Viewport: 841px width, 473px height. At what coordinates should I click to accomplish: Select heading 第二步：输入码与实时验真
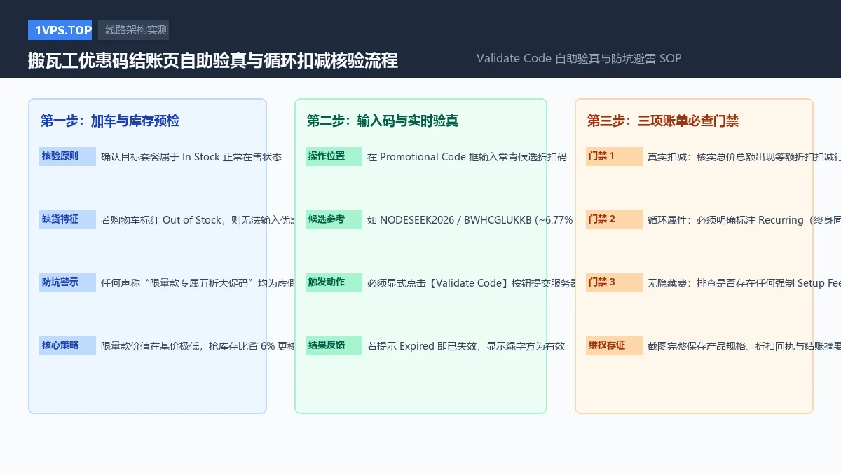pyautogui.click(x=383, y=121)
